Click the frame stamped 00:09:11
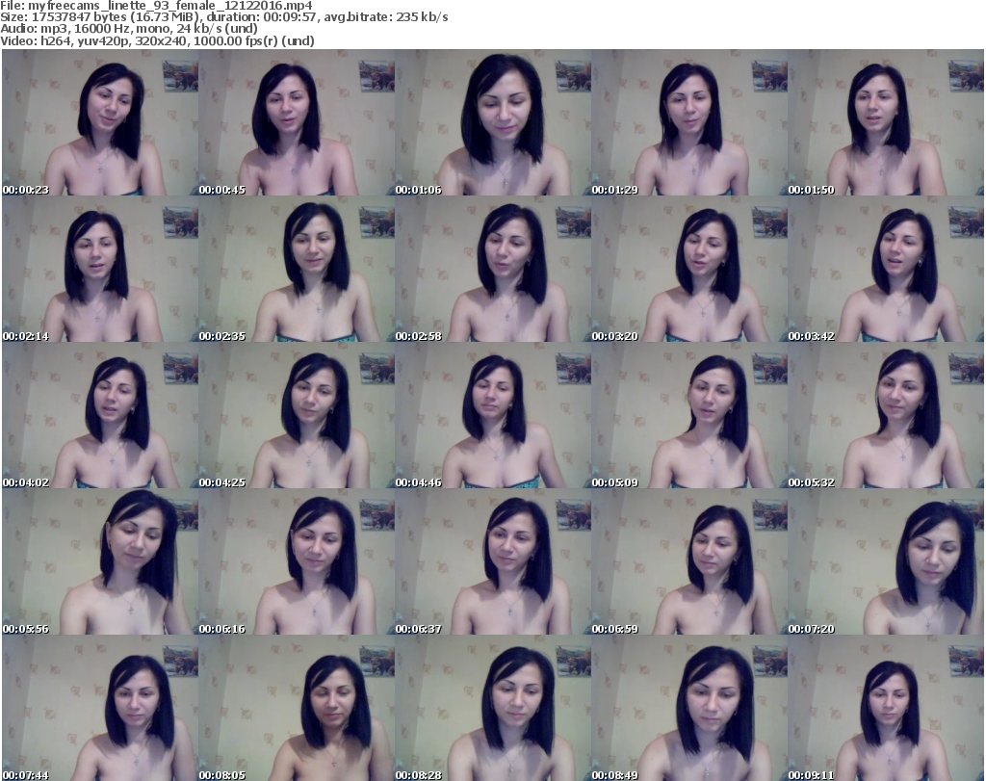This screenshot has width=986, height=781. tap(886, 708)
